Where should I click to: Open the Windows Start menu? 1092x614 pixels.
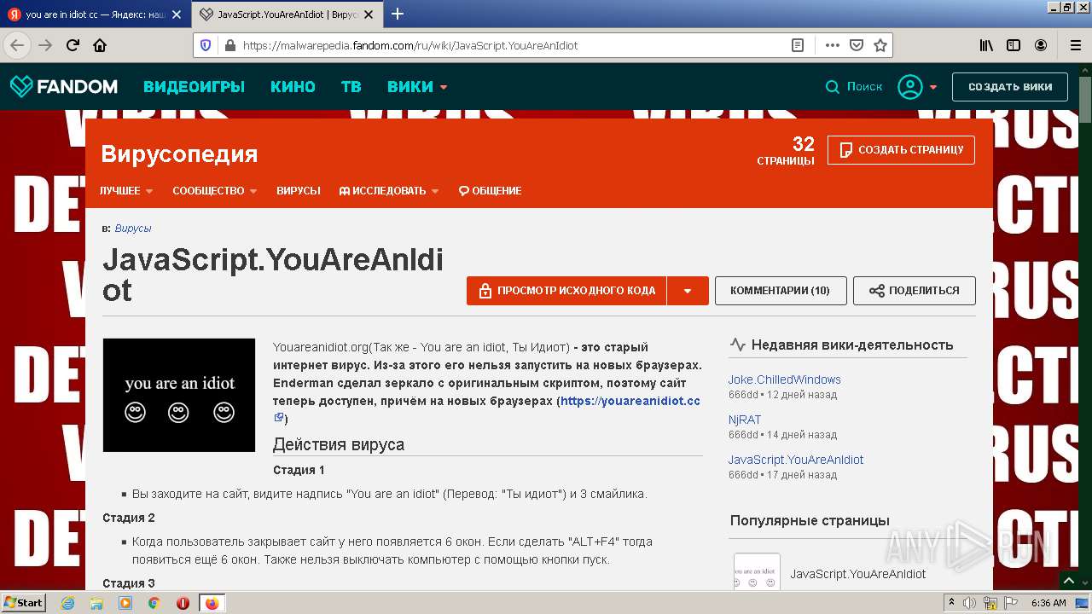[x=24, y=603]
